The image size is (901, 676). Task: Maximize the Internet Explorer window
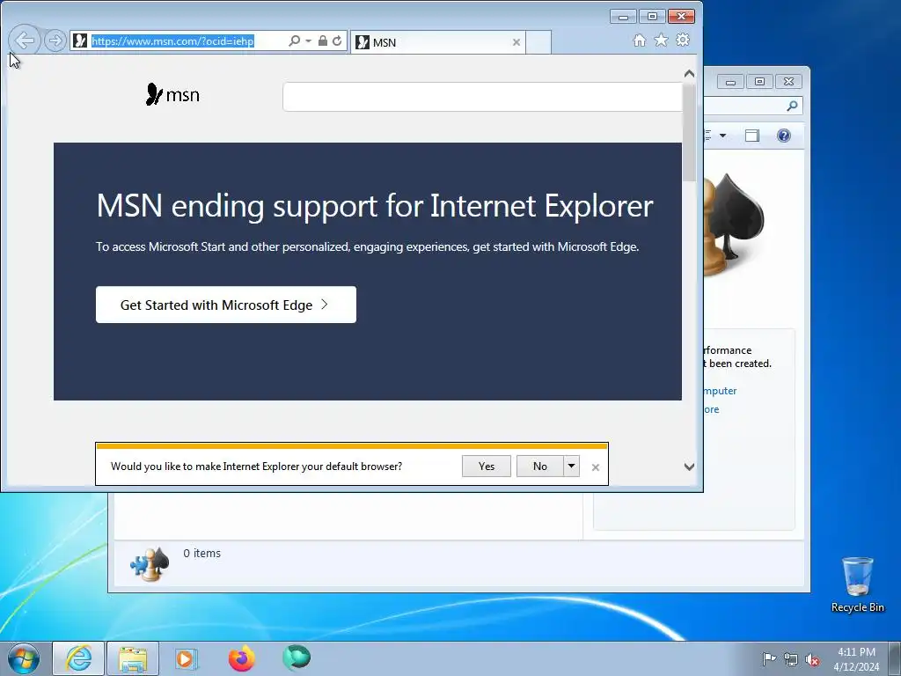tap(652, 16)
